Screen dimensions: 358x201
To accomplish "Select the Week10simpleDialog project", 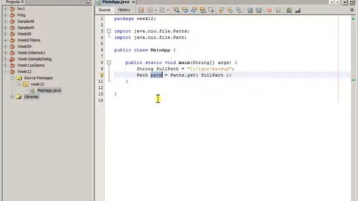I will click(x=35, y=59).
